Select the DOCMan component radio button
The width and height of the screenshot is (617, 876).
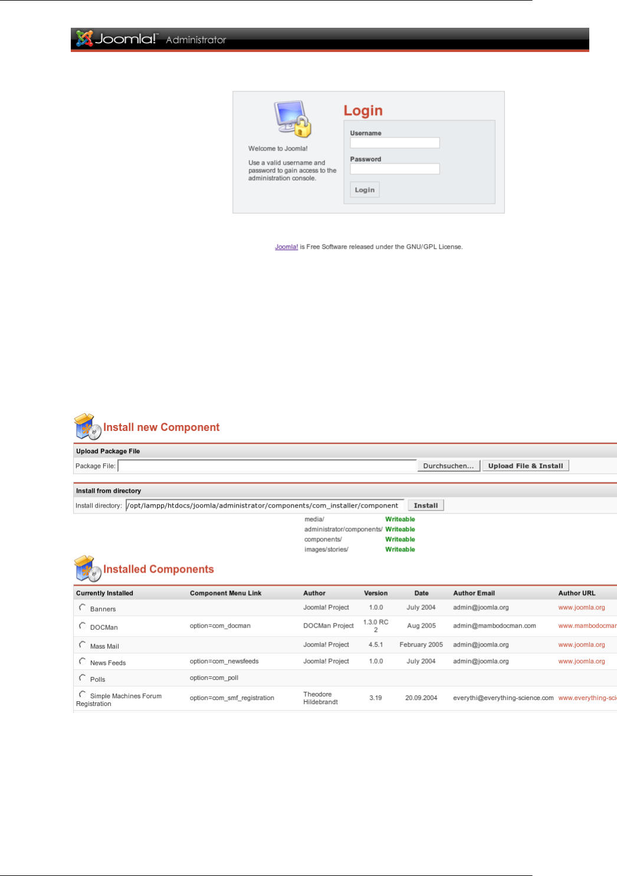83,626
